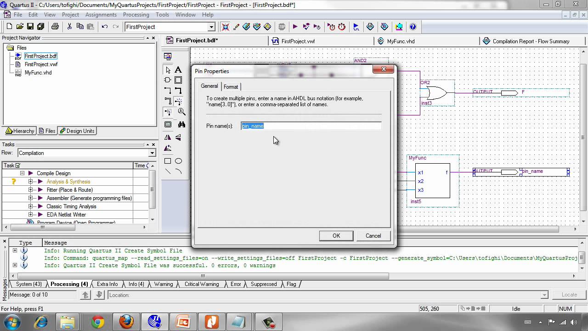Collapse the Compile Design task
The height and width of the screenshot is (331, 588).
click(22, 173)
